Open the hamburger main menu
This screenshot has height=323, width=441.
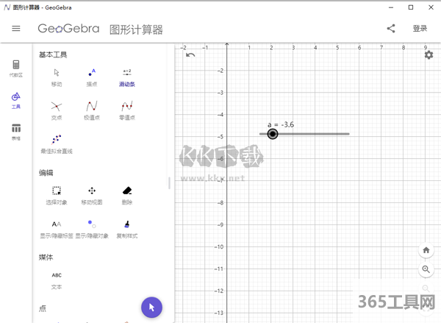[x=16, y=29]
